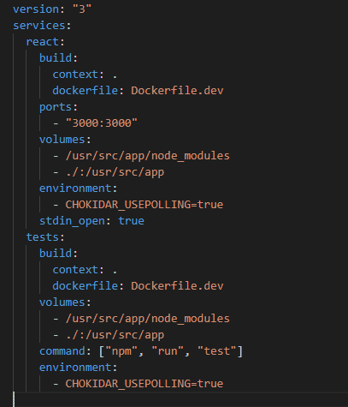Click the react service name

(x=43, y=42)
